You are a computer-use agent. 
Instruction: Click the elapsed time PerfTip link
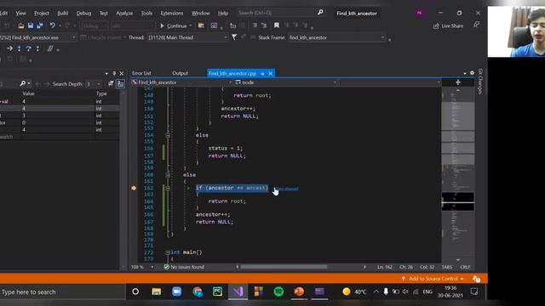[287, 189]
